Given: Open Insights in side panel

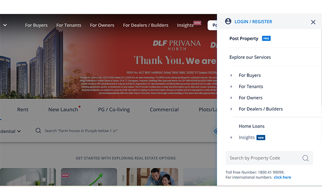Looking at the screenshot, I should point(246,137).
